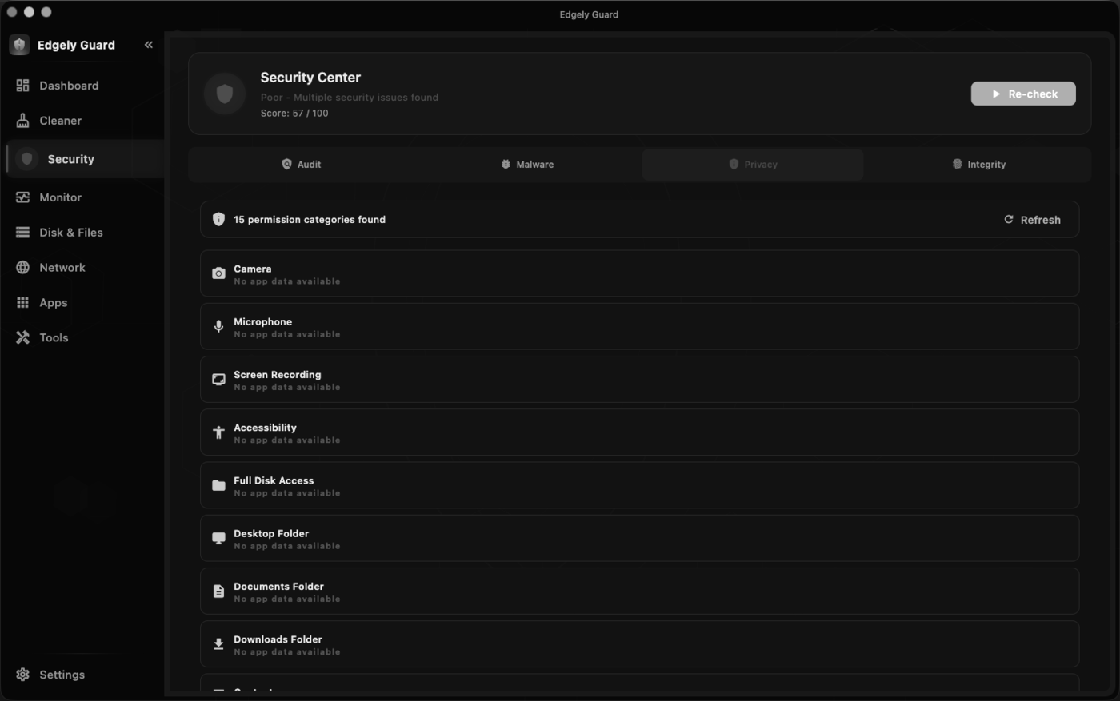Image resolution: width=1120 pixels, height=701 pixels.
Task: Click '15 permission categories found' text
Action: pyautogui.click(x=310, y=219)
